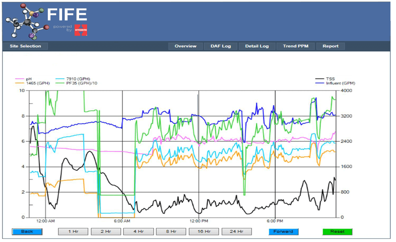Click the 4000 right axis value

(346, 91)
